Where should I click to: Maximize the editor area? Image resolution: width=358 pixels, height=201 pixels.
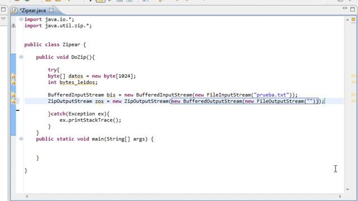point(352,9)
